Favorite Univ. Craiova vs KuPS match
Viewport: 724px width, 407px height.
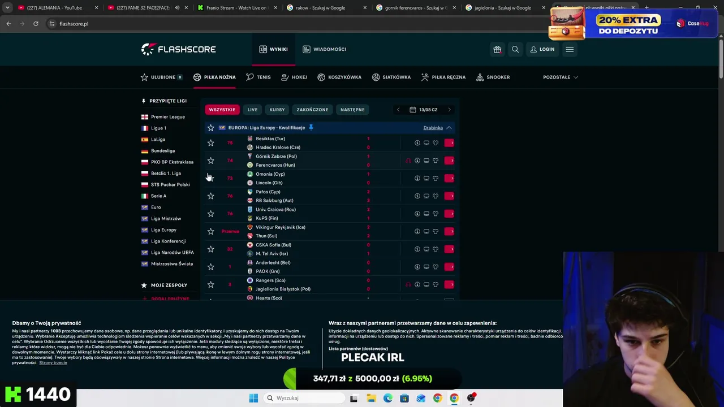tap(210, 214)
